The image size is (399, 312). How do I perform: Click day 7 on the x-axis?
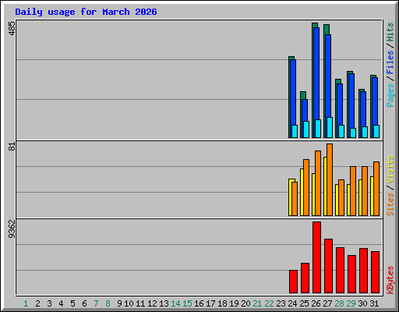point(96,303)
